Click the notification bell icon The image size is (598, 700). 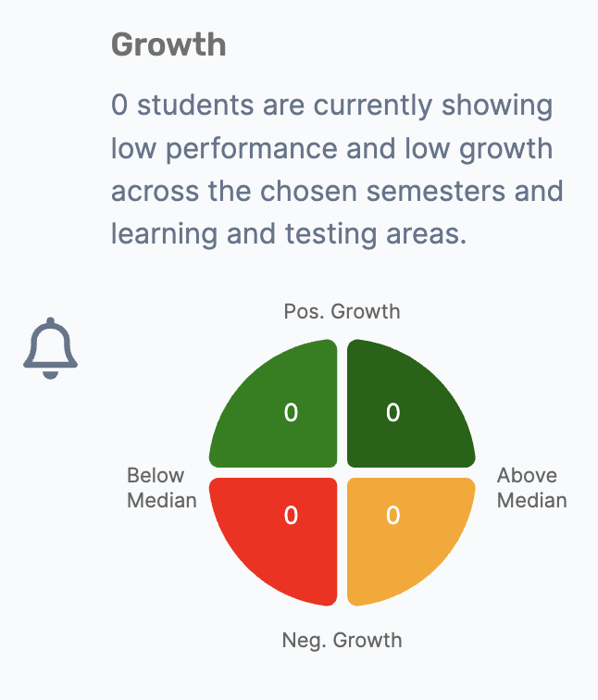point(50,348)
